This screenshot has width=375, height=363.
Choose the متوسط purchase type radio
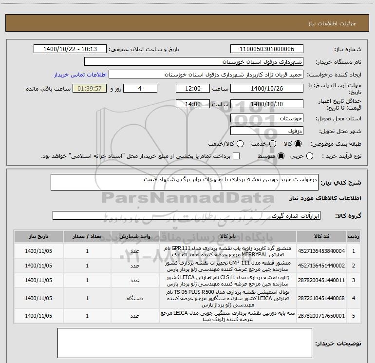281,156
